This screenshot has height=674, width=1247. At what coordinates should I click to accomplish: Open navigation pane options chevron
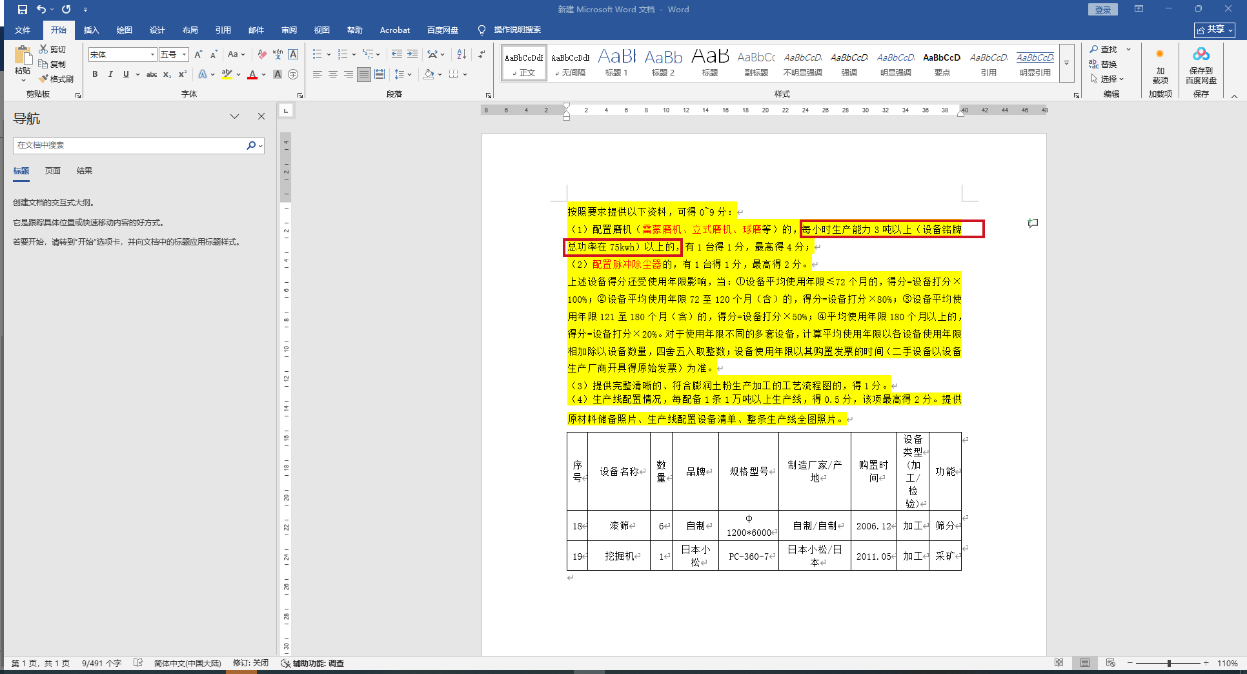click(x=234, y=116)
